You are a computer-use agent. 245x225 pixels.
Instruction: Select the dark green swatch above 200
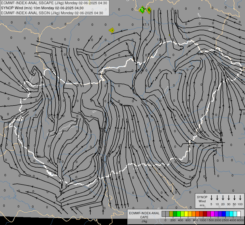(175, 214)
